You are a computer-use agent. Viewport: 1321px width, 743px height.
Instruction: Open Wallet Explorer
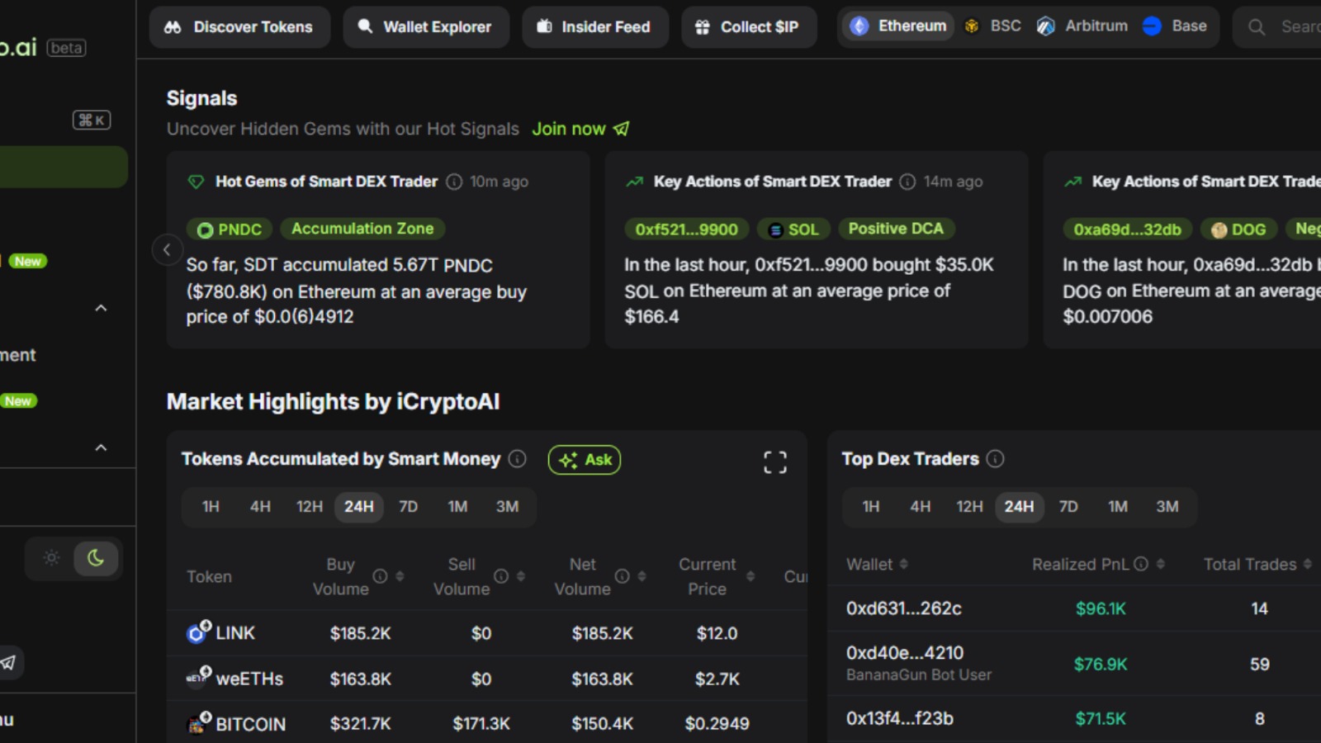point(426,27)
